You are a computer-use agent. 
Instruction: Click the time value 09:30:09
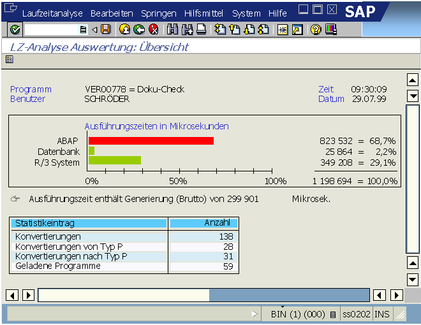pyautogui.click(x=369, y=89)
